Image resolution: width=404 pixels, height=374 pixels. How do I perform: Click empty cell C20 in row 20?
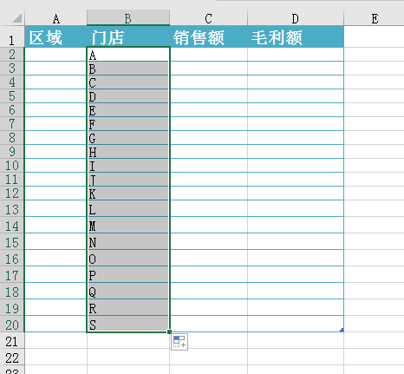coord(208,324)
